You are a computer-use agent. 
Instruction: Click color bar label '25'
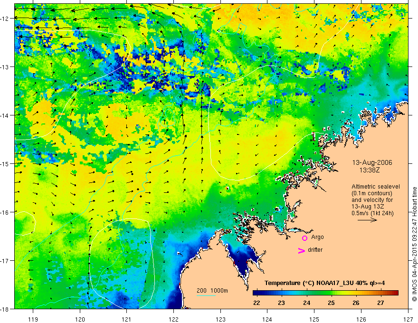point(331,303)
